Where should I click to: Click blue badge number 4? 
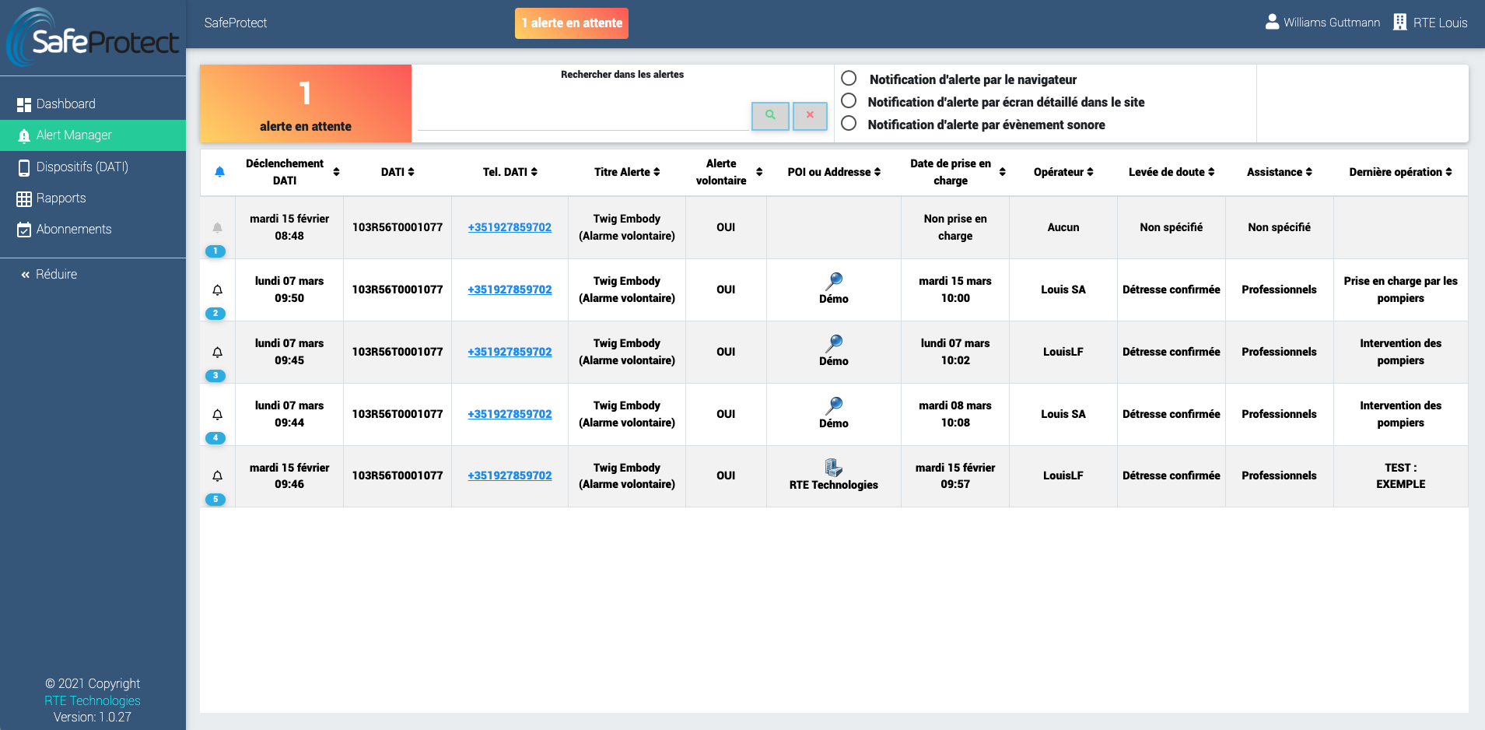coord(215,437)
